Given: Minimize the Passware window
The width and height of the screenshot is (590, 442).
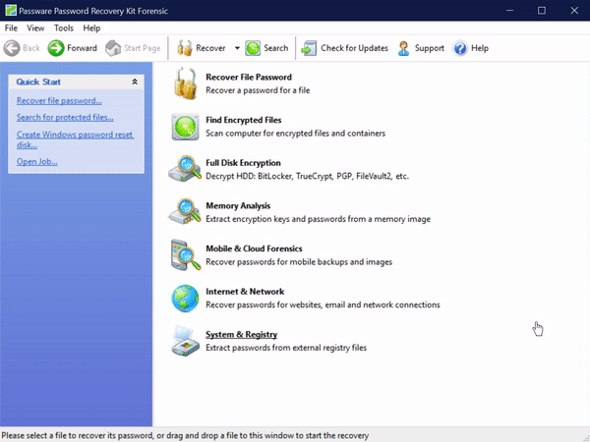Looking at the screenshot, I should point(509,11).
